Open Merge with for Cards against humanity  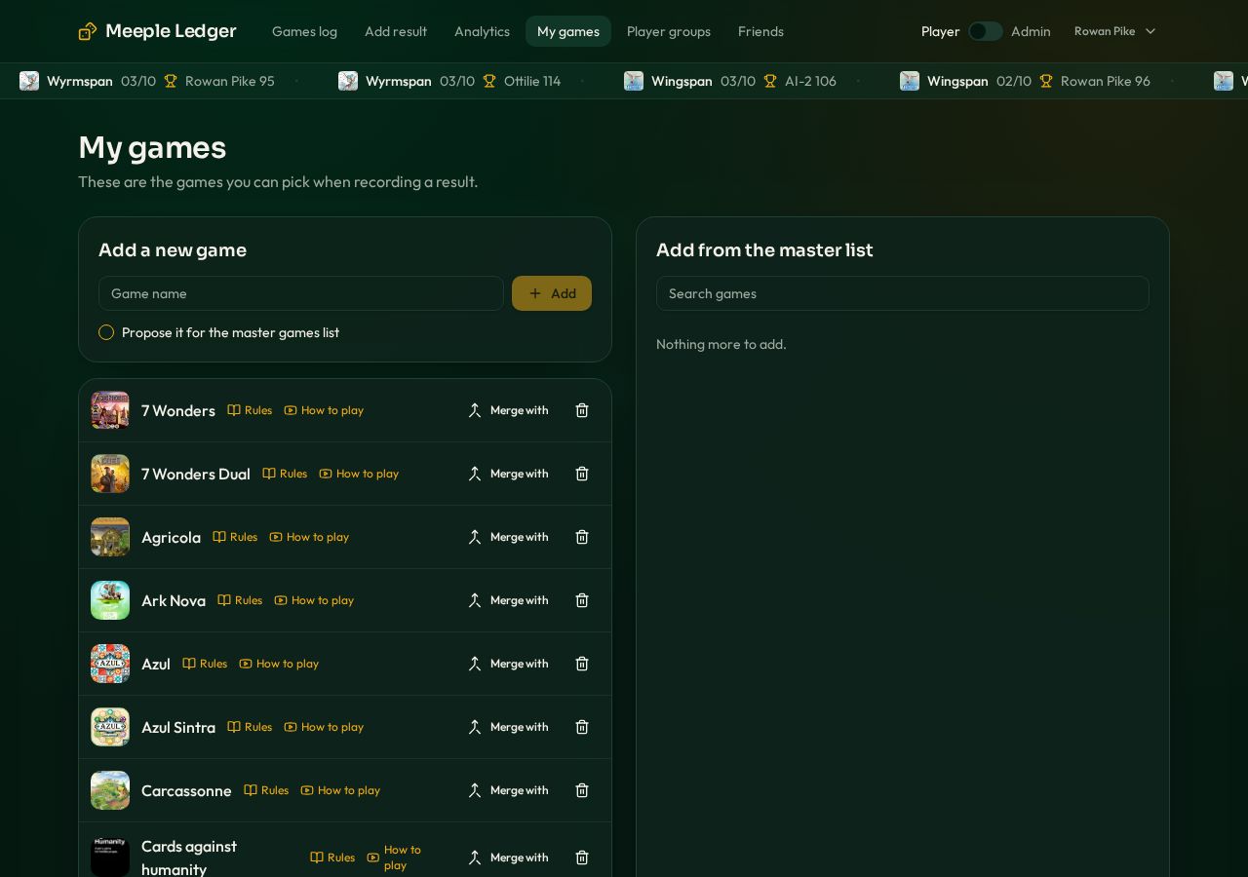[508, 858]
